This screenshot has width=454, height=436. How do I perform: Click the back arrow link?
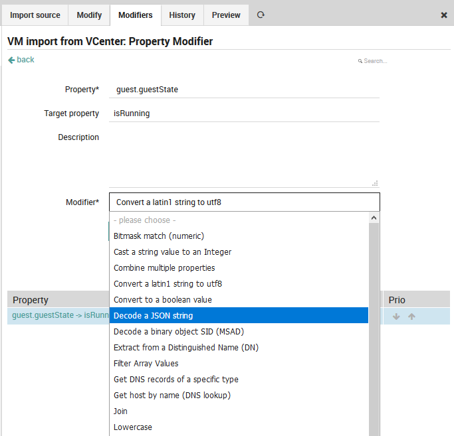[21, 60]
